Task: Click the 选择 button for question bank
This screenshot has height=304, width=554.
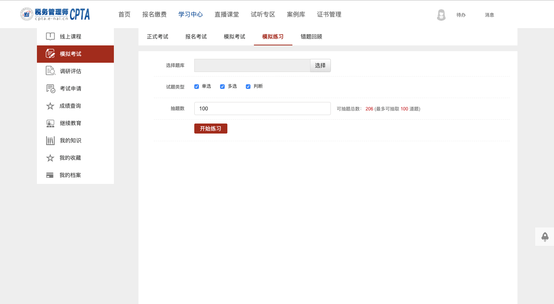Action: tap(320, 65)
